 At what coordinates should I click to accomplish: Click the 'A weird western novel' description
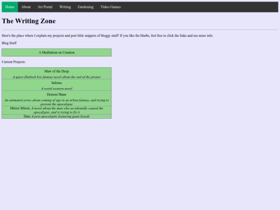pyautogui.click(x=57, y=89)
